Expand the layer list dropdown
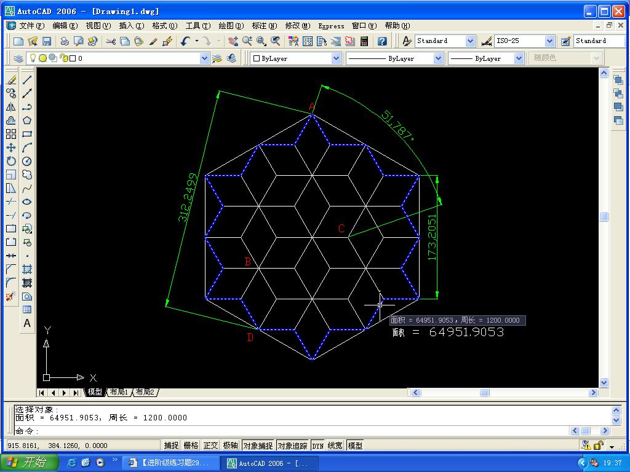 (x=204, y=58)
